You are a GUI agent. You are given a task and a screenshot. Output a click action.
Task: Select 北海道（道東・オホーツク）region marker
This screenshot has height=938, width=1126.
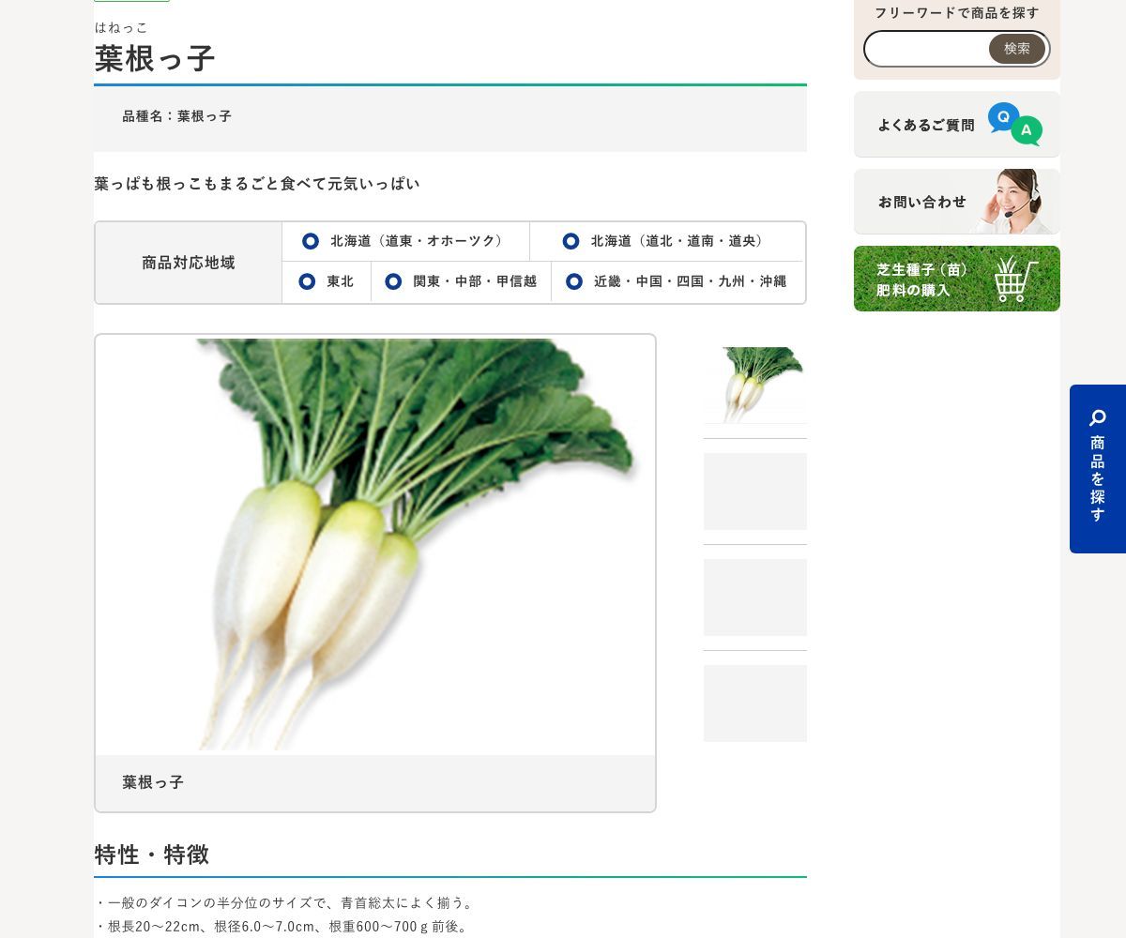click(311, 241)
